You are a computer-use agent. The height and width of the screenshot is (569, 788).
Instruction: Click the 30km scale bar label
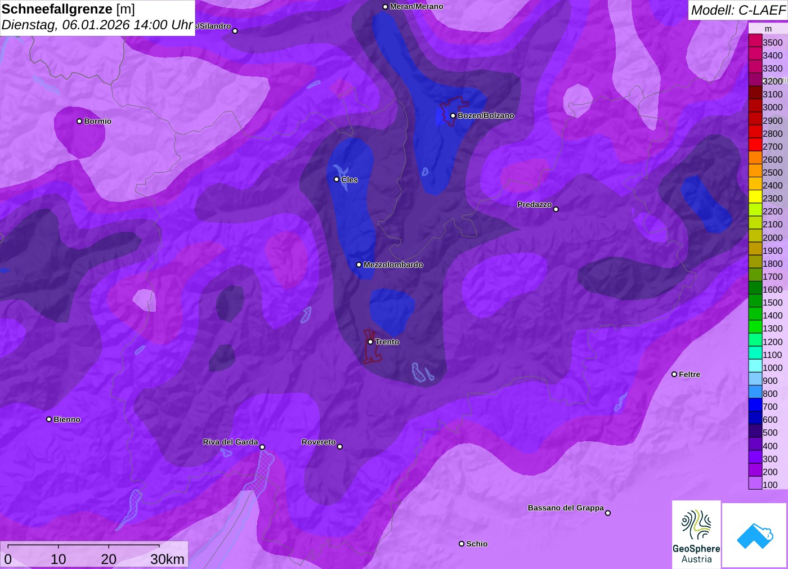[x=167, y=559]
